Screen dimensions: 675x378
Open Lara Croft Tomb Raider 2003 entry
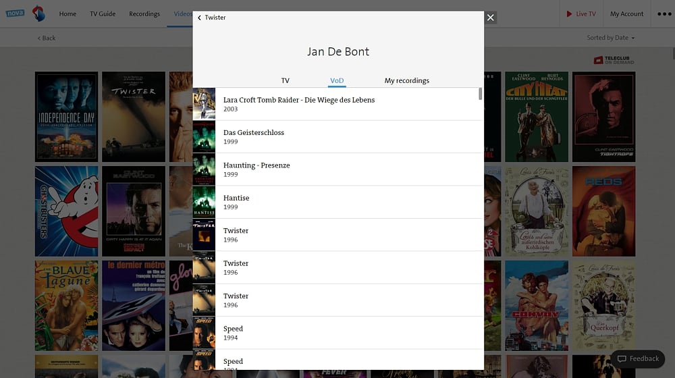coord(338,104)
